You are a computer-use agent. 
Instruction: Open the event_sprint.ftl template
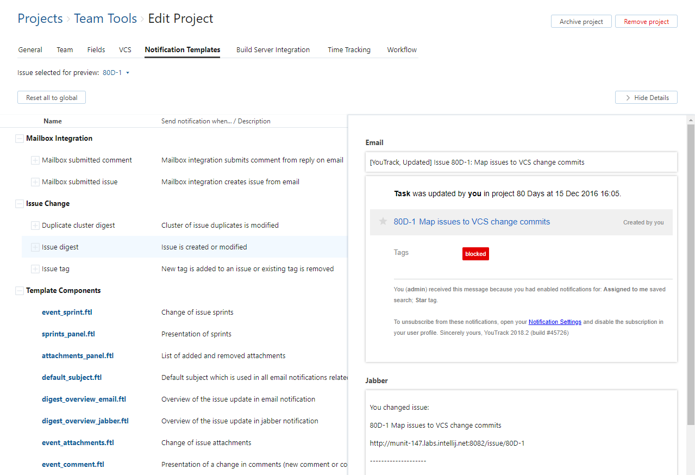(x=67, y=312)
